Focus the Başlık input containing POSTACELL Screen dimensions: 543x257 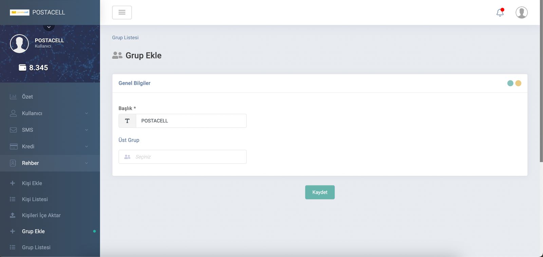(x=191, y=121)
